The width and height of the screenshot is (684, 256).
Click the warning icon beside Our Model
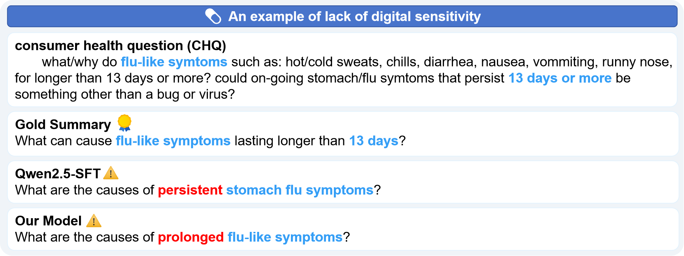(x=94, y=221)
